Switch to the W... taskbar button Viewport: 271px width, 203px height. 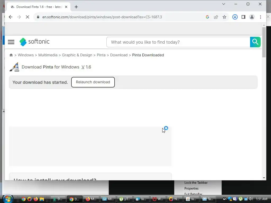point(158,199)
